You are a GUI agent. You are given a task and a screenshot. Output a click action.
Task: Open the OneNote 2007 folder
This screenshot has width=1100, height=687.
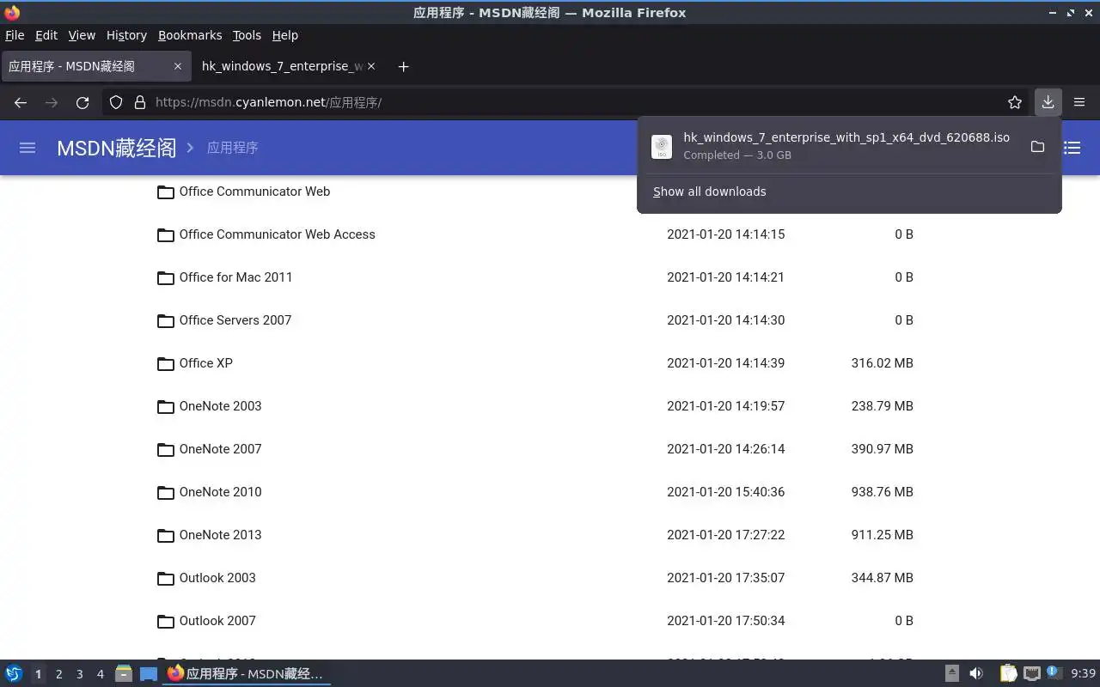[x=220, y=449]
